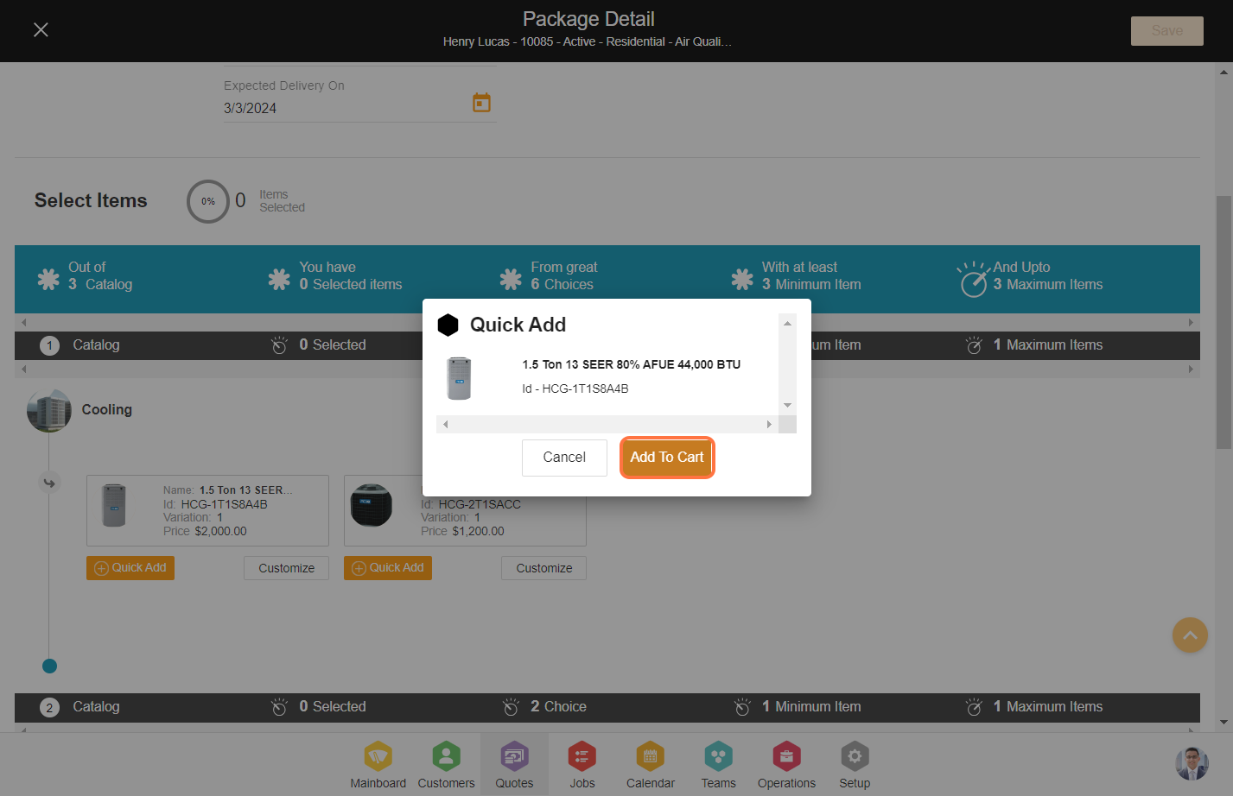Click the HCG-2T1SACC condenser thumbnail
The height and width of the screenshot is (796, 1233).
[x=372, y=505]
